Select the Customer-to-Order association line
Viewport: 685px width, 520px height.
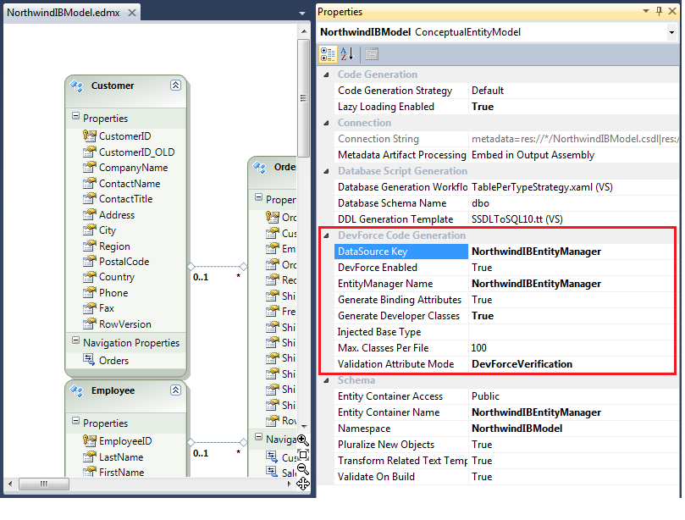pos(217,267)
